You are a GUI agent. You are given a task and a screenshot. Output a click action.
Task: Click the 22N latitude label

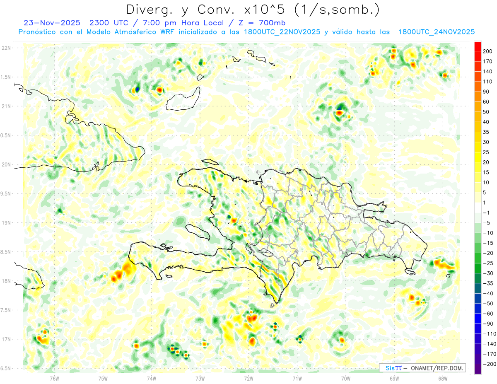click(x=7, y=48)
